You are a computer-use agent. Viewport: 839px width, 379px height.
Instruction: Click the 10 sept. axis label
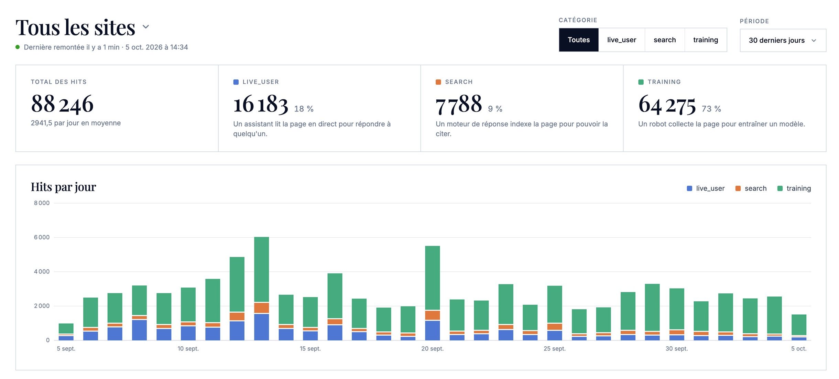pyautogui.click(x=188, y=349)
